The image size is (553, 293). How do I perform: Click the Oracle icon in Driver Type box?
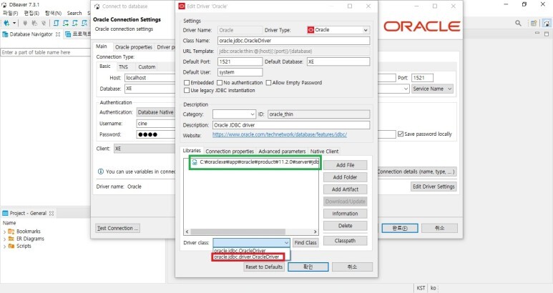(310, 30)
